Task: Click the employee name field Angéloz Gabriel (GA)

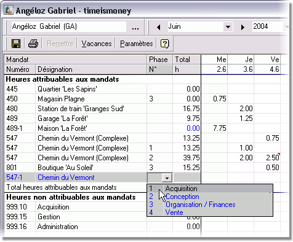Action: [69, 26]
